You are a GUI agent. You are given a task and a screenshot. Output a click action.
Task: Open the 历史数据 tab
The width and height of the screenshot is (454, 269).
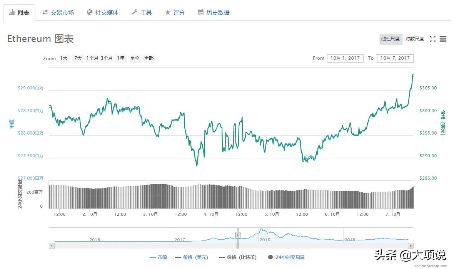[214, 12]
